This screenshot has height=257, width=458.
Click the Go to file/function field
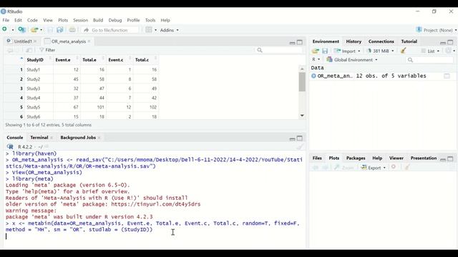click(109, 30)
